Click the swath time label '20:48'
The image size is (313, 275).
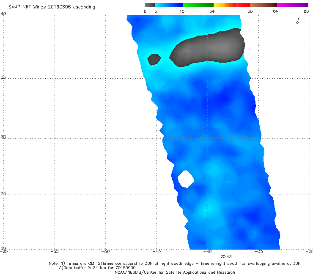pyautogui.click(x=226, y=257)
